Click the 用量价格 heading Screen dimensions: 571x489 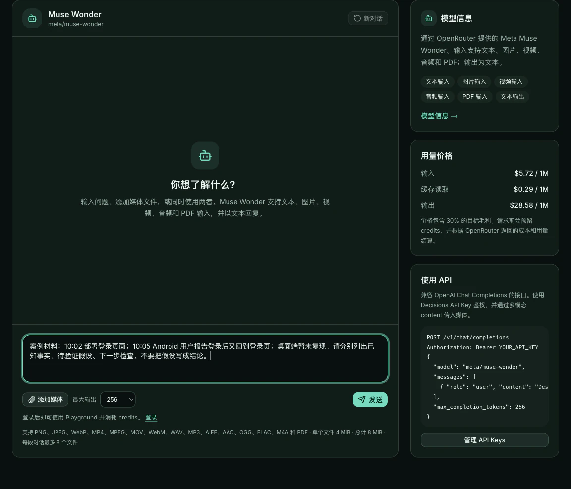coord(436,156)
